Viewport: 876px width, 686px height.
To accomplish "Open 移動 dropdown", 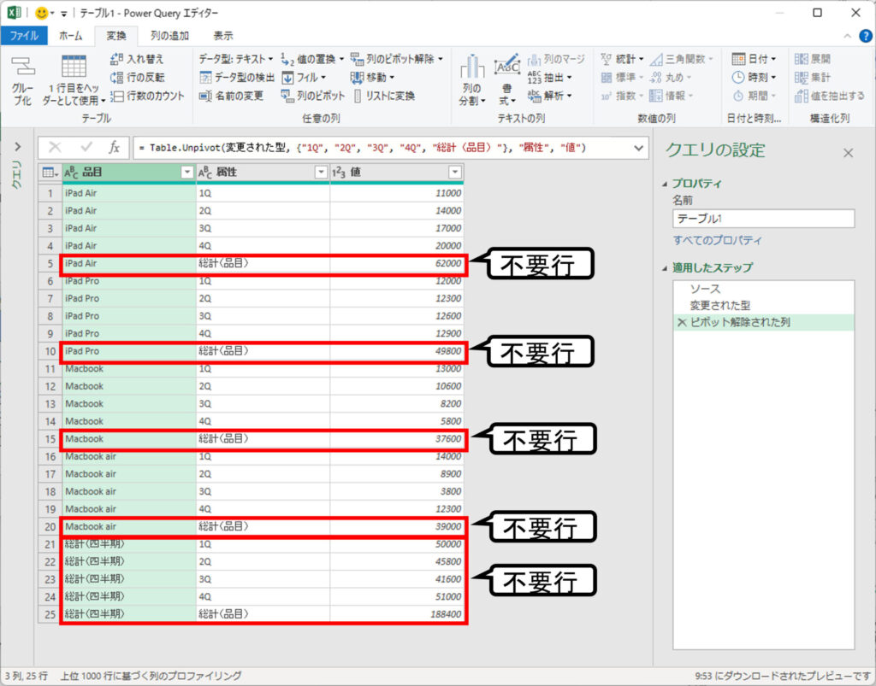I will [x=373, y=77].
